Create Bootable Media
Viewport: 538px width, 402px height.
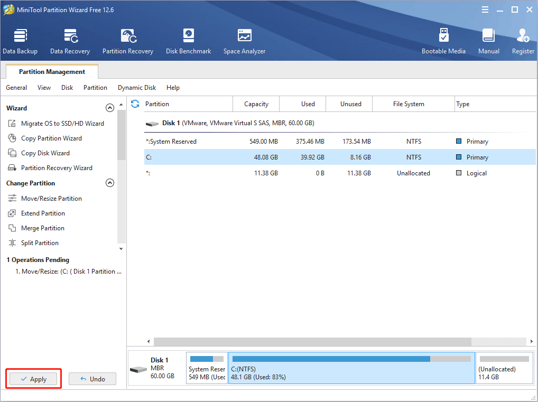click(443, 42)
